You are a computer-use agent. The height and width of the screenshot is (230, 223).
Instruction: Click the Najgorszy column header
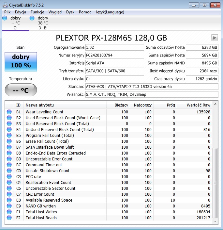point(141,105)
